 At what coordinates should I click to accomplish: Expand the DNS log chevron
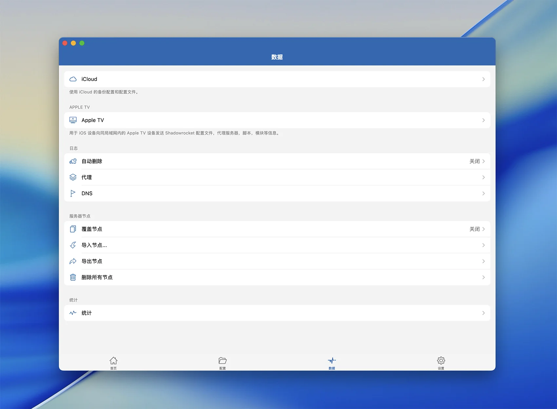(483, 193)
